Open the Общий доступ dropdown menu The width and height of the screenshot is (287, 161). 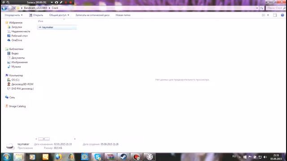coord(59,15)
